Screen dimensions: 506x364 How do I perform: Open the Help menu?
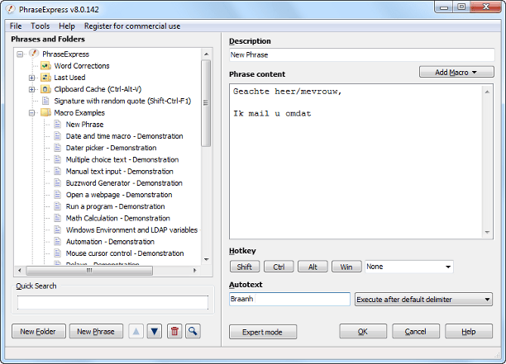pyautogui.click(x=67, y=26)
